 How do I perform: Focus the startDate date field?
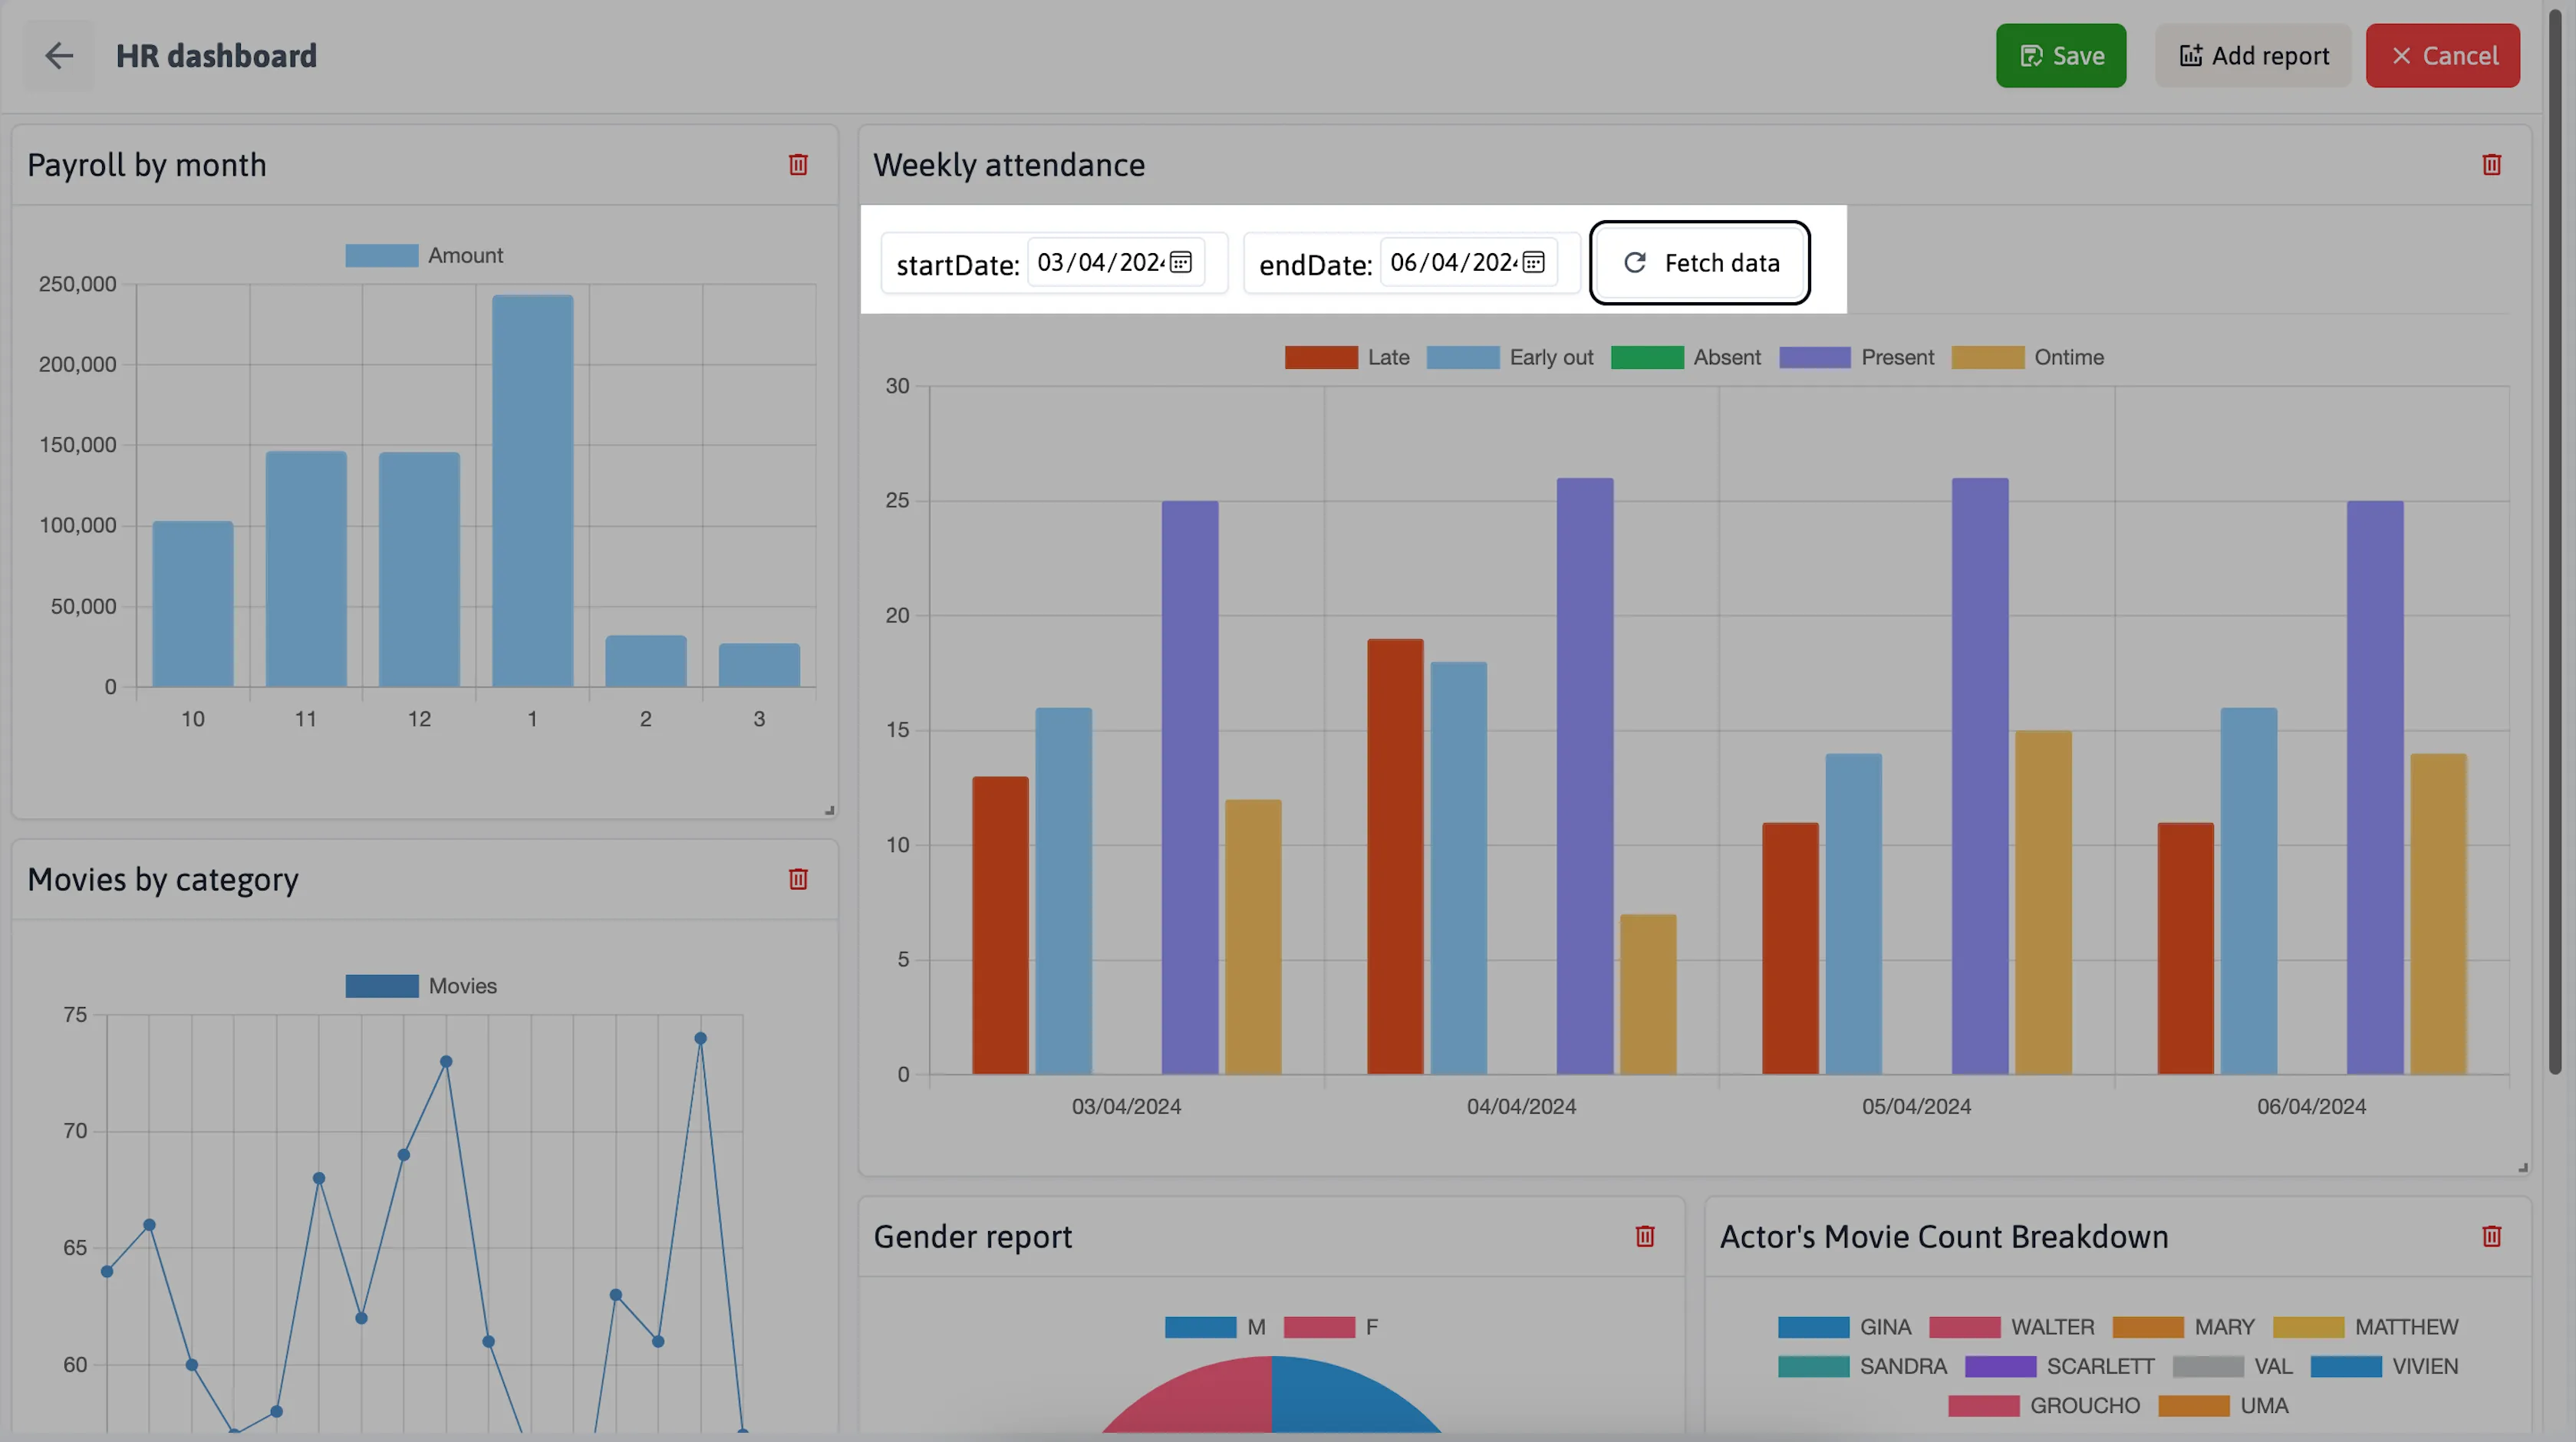[x=1115, y=262]
